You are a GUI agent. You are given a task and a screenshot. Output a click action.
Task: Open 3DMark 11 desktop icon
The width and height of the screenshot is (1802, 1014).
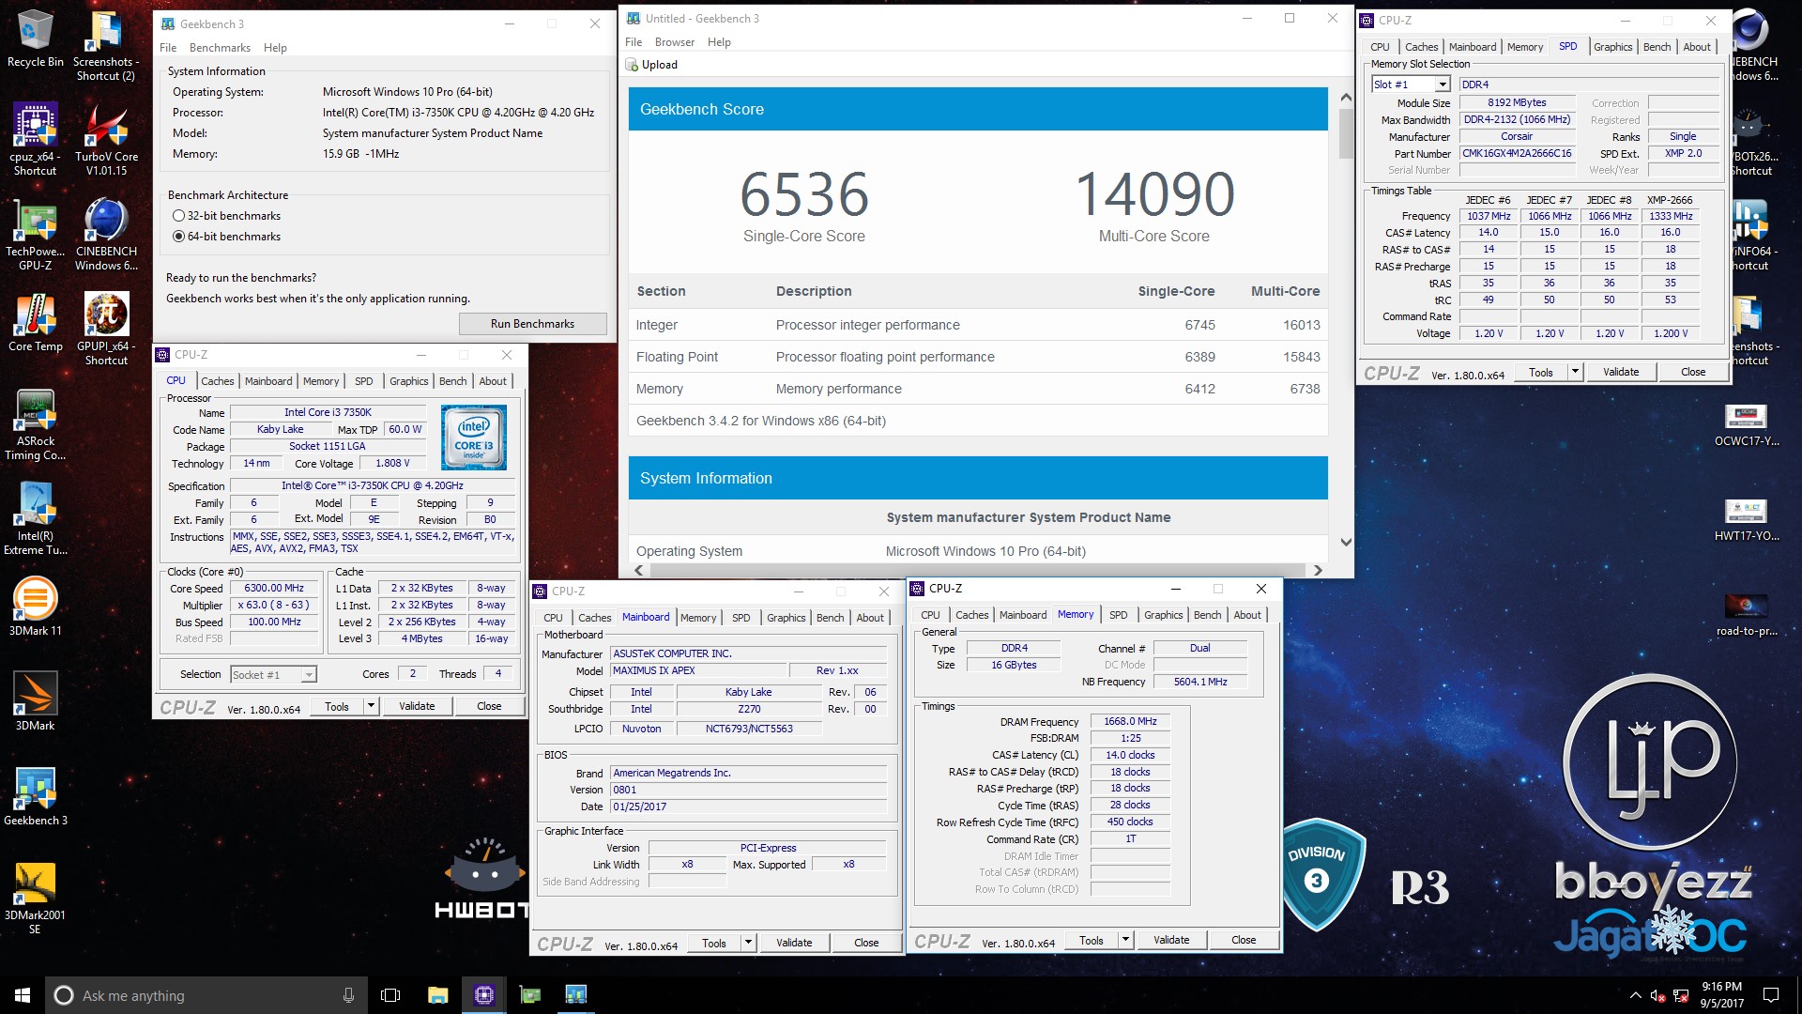36,607
